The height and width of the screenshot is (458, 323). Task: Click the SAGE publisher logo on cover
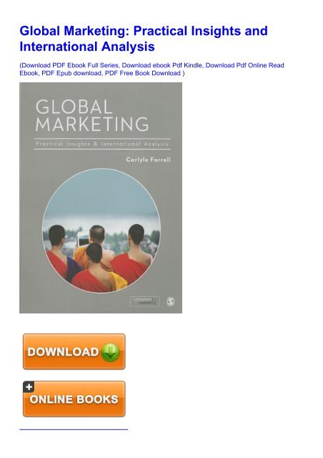coord(171,301)
